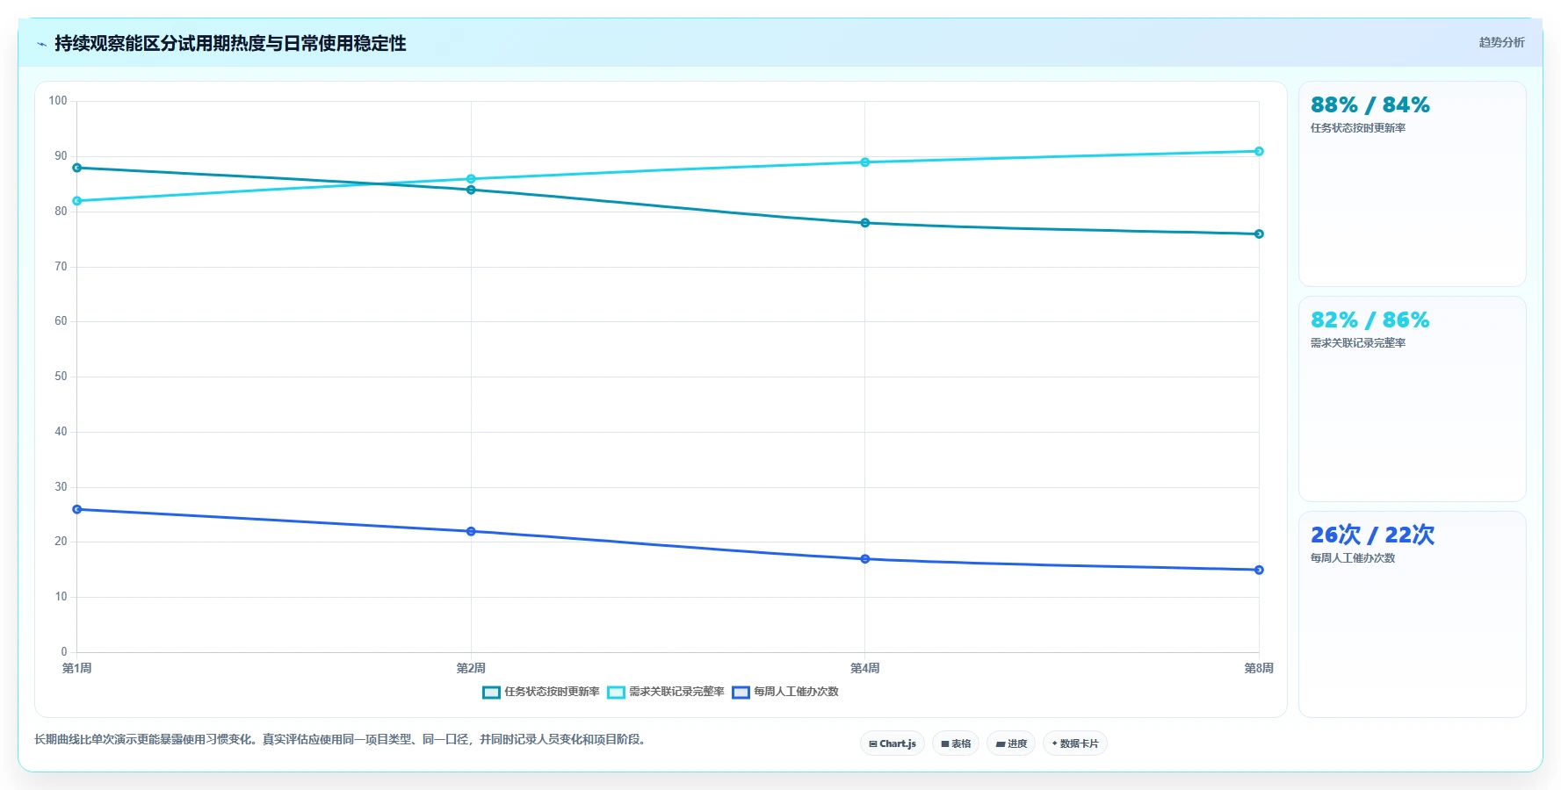Click the 第2周 x-axis label
Image resolution: width=1561 pixels, height=790 pixels.
(471, 669)
